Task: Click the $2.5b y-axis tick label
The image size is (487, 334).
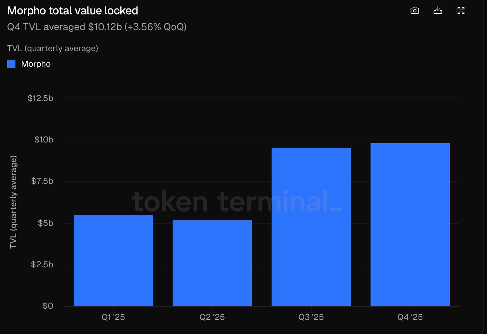Action: click(42, 265)
